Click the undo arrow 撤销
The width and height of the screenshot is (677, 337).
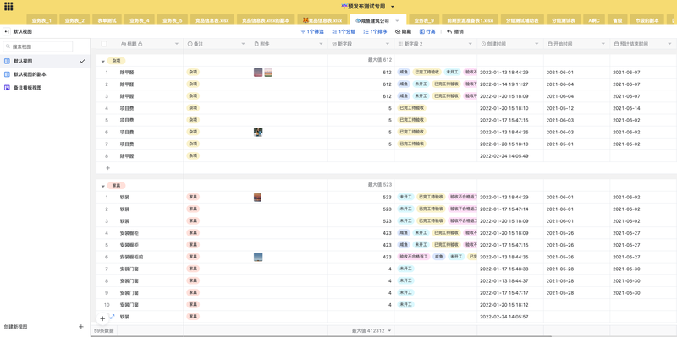tap(449, 31)
